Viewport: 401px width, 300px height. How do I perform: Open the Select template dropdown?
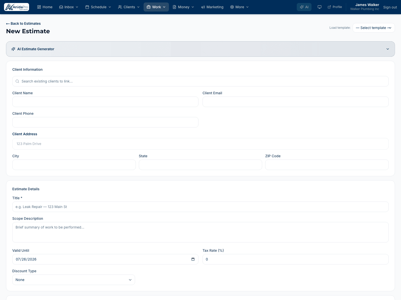point(374,28)
